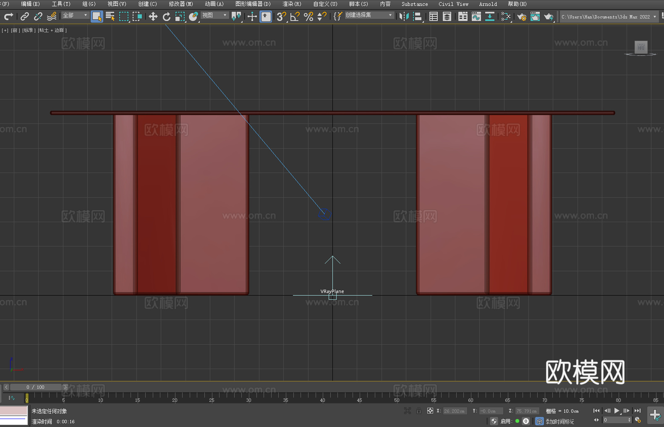Open the Rendered Frame Window
664x427 pixels.
pyautogui.click(x=535, y=16)
